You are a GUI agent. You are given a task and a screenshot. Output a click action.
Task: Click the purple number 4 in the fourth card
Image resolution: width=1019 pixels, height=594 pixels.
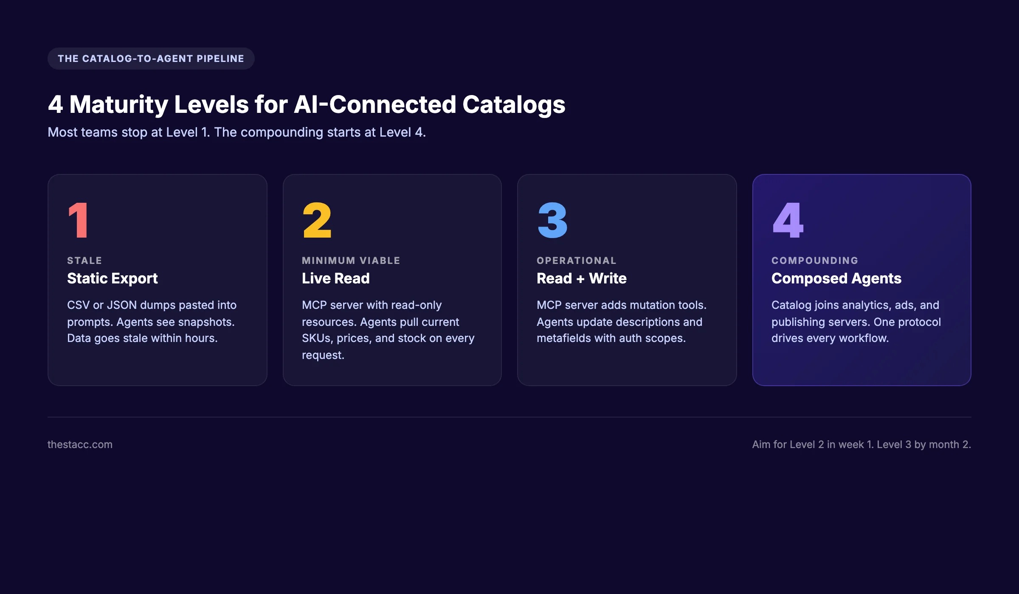pos(788,220)
